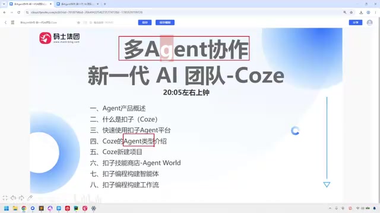Open PyCharm from the taskbar
The height and width of the screenshot is (213, 380).
(76, 208)
